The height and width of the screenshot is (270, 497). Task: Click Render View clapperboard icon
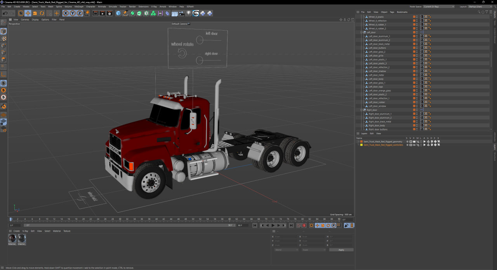96,13
